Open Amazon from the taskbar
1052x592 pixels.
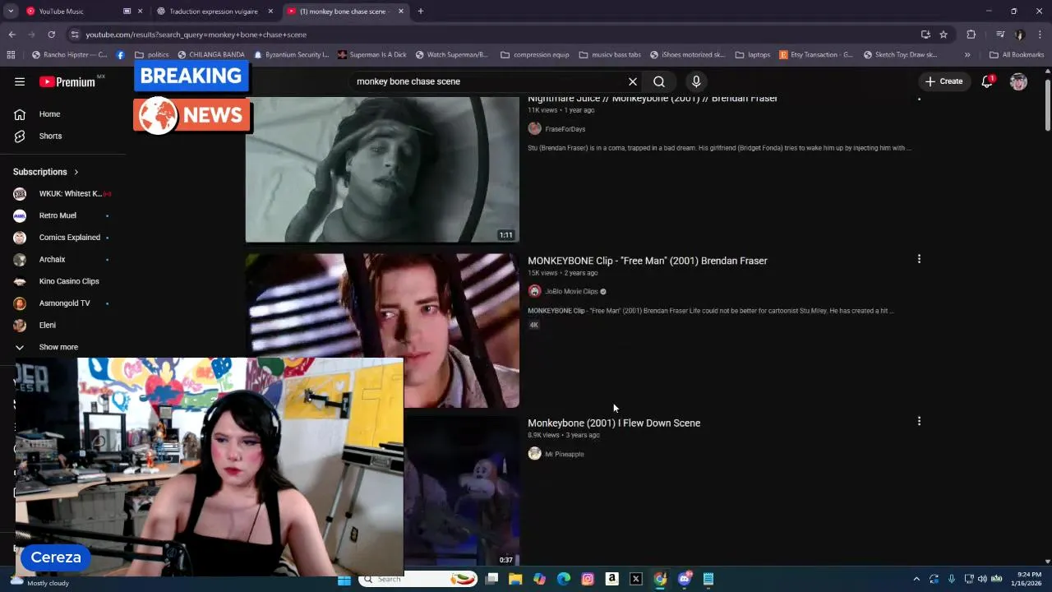click(x=611, y=580)
